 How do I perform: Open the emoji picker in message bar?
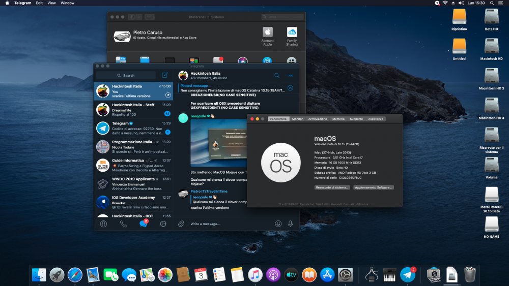pyautogui.click(x=278, y=224)
